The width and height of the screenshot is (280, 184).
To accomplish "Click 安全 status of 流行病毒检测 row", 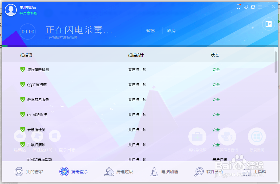I will (216, 70).
